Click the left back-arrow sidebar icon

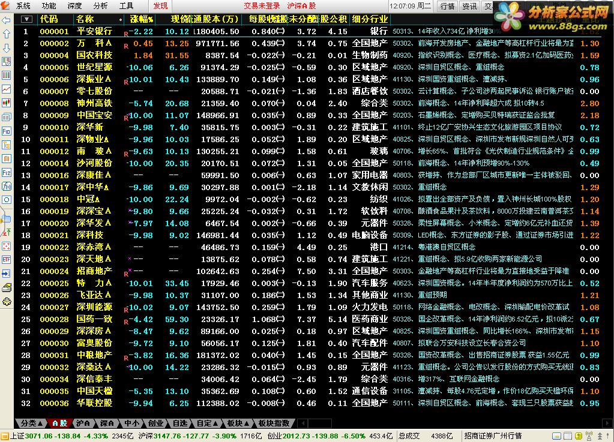click(6, 20)
